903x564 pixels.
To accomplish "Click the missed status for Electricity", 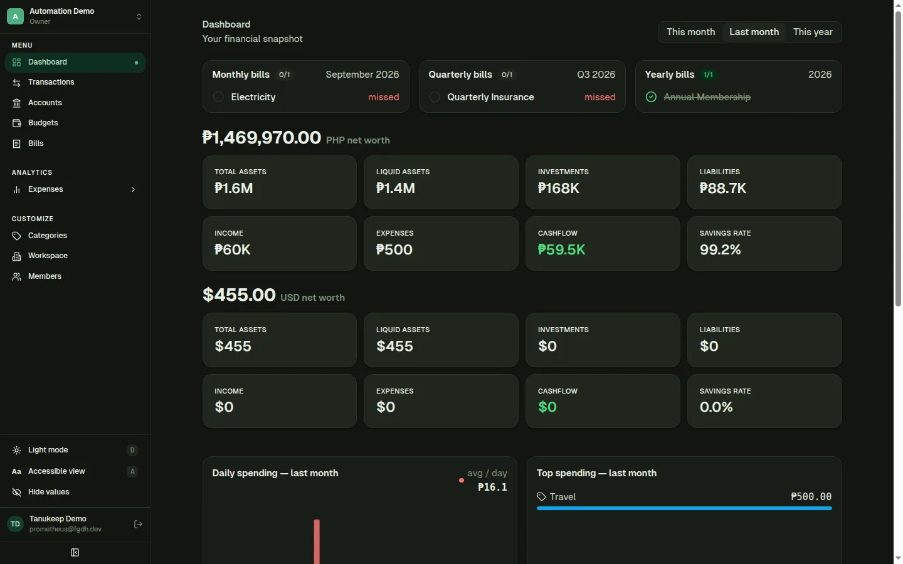I will point(384,97).
